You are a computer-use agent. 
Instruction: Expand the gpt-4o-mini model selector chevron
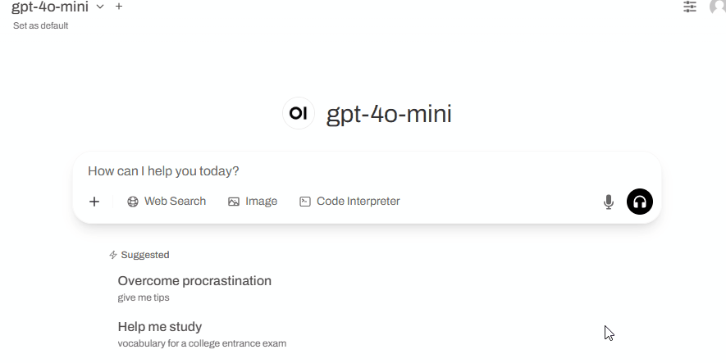tap(100, 7)
